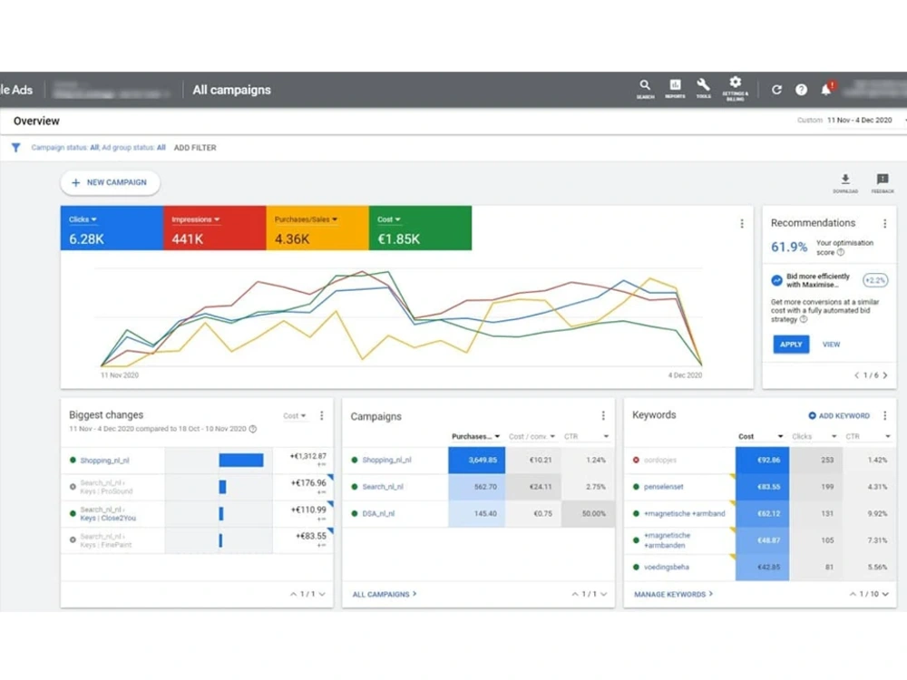Open Cost column dropdown in Keywords

[761, 437]
